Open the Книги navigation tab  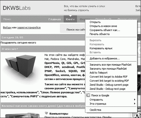[x=70, y=19]
